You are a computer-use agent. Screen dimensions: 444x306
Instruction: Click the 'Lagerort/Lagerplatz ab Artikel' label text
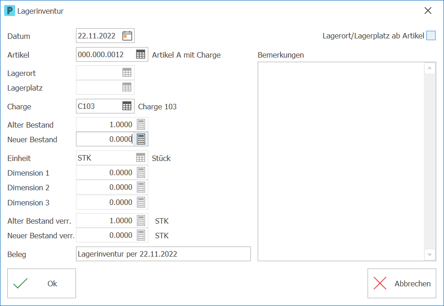pyautogui.click(x=373, y=36)
